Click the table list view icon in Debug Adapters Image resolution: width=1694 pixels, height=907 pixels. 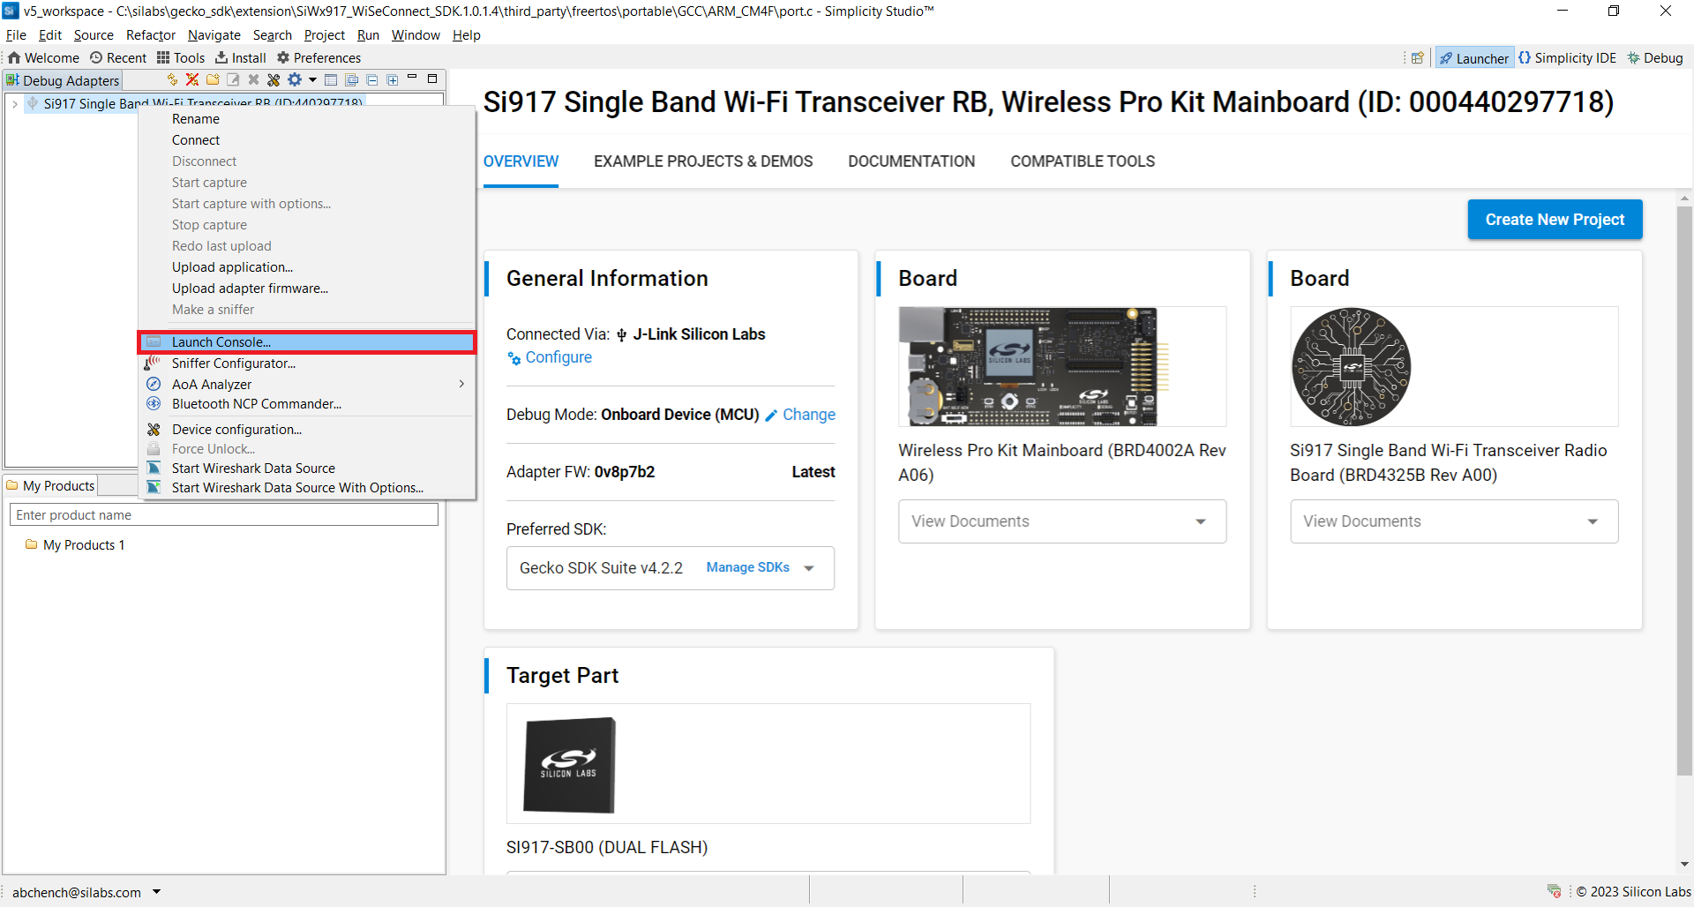click(x=331, y=80)
